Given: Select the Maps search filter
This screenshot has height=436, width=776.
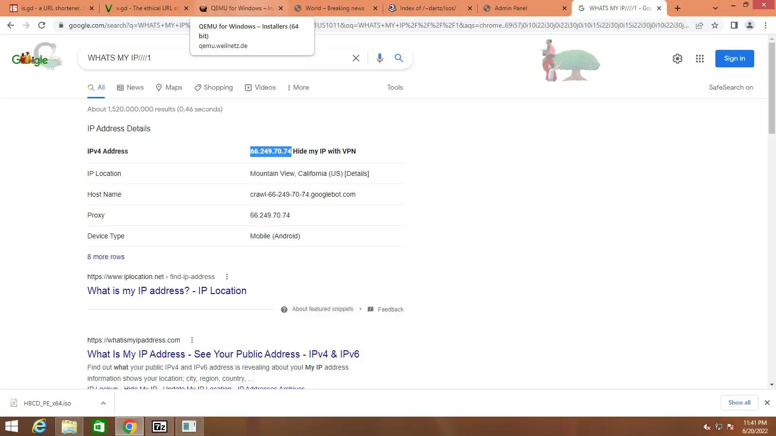Looking at the screenshot, I should click(169, 88).
